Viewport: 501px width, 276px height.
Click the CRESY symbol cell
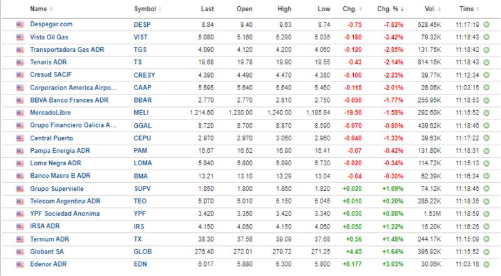click(144, 74)
